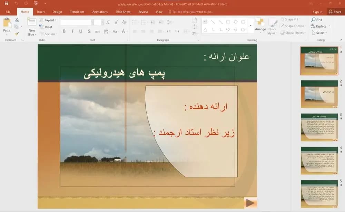Open Shape Fill options
The image size is (345, 212).
tap(290, 19)
